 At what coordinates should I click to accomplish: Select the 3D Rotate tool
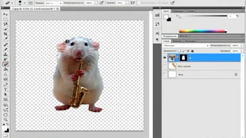5,105
